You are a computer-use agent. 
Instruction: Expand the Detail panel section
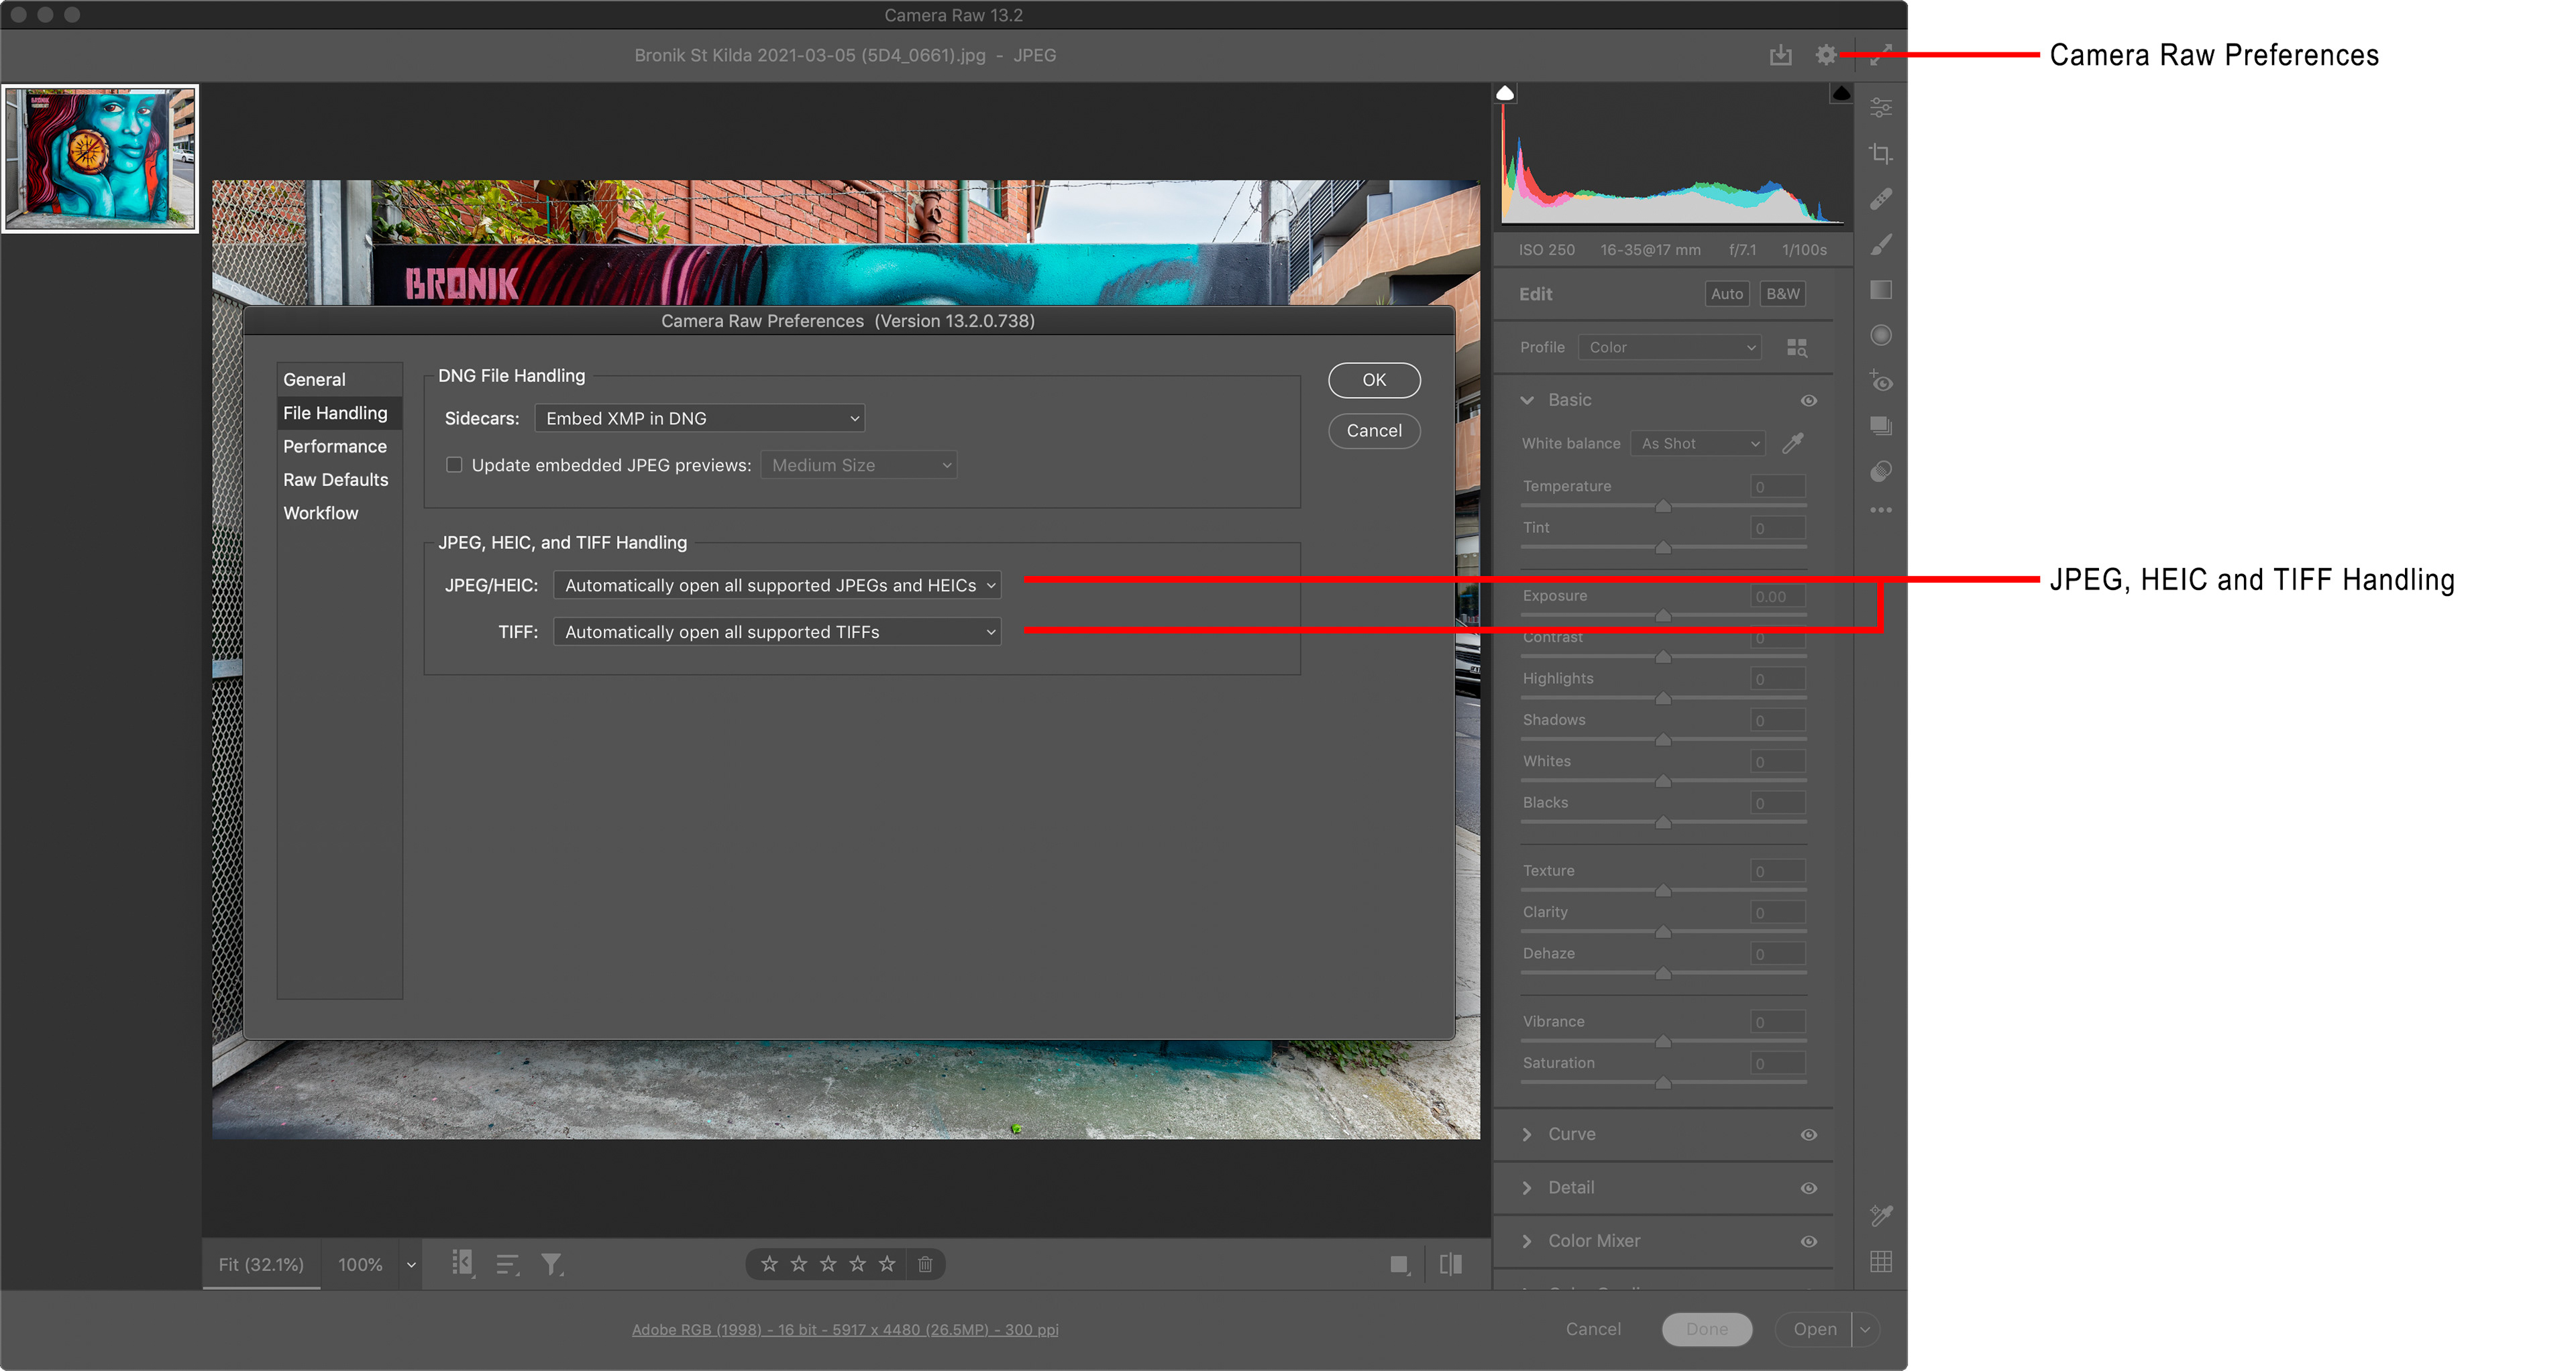pyautogui.click(x=1570, y=1187)
